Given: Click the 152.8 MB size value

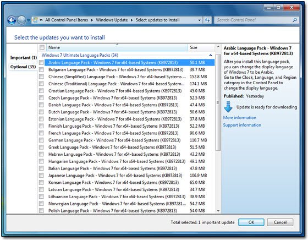Looking at the screenshot, I should 198,77.
